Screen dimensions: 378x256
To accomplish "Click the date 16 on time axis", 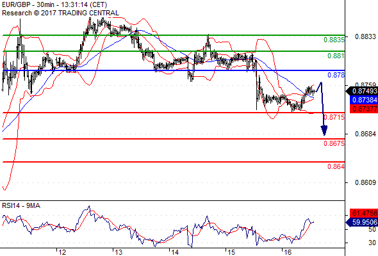I will (x=288, y=252).
